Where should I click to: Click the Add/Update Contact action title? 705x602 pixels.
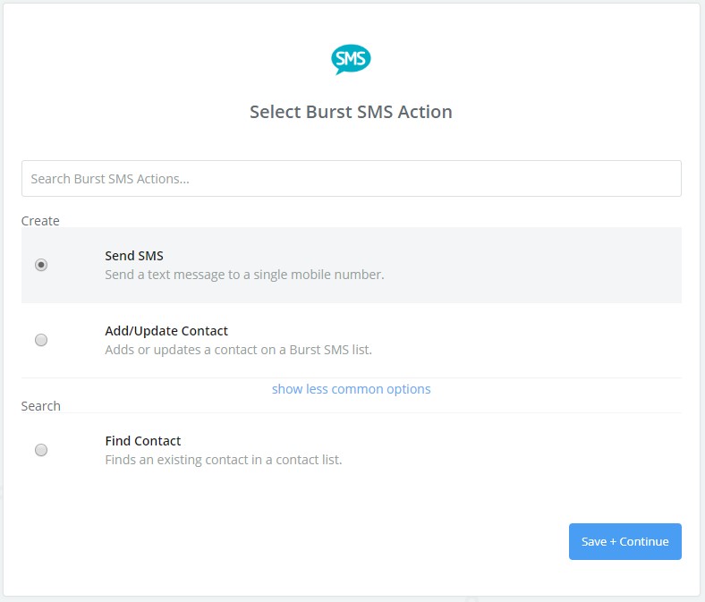click(166, 331)
